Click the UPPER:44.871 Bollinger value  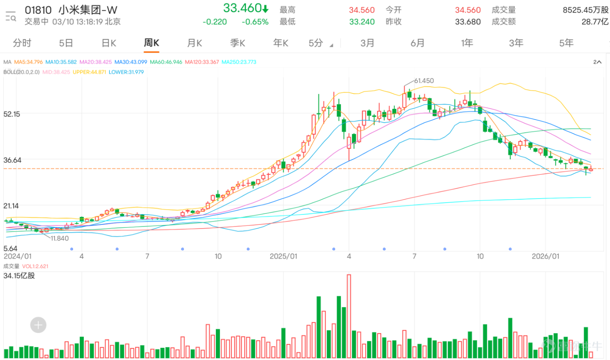pyautogui.click(x=89, y=72)
